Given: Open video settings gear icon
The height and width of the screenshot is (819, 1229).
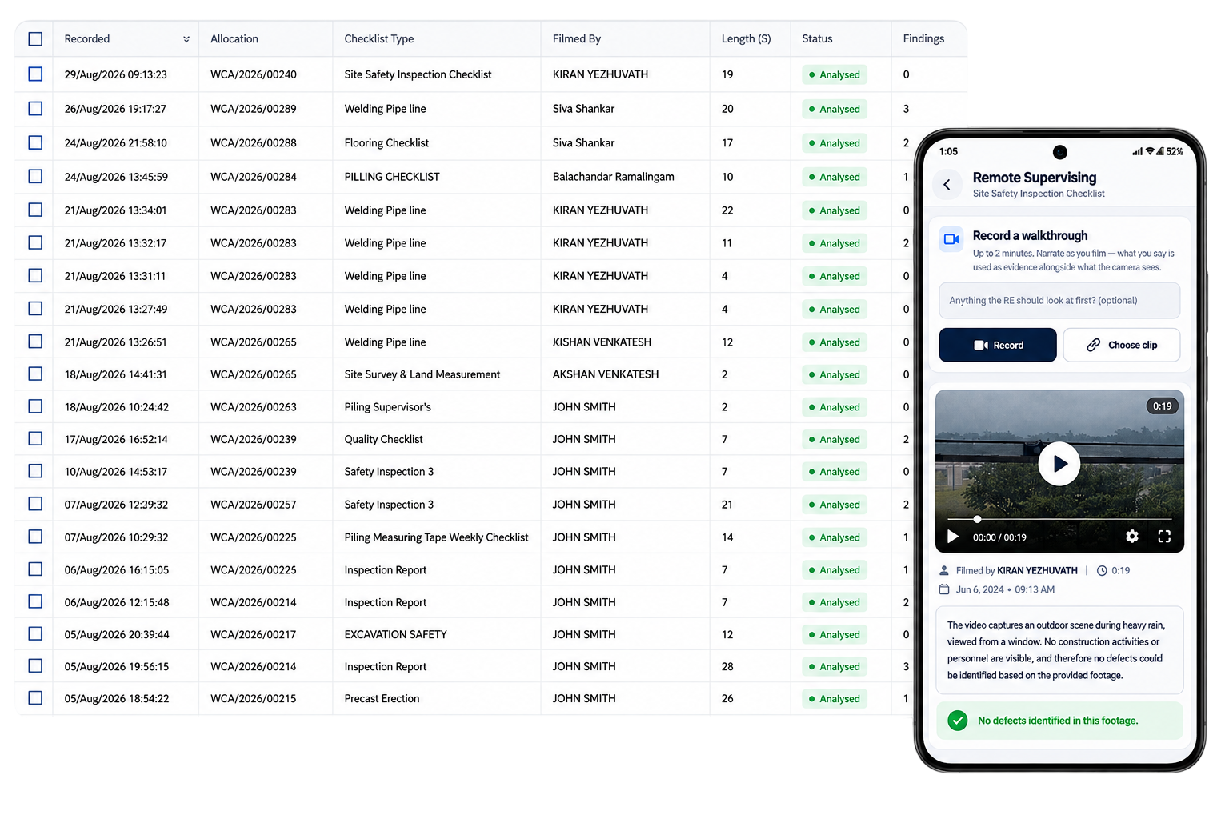Looking at the screenshot, I should (1131, 537).
